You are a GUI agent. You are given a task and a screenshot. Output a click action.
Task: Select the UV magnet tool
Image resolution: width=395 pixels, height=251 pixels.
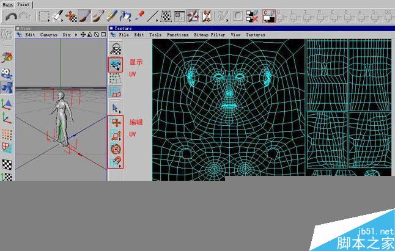pyautogui.click(x=116, y=161)
